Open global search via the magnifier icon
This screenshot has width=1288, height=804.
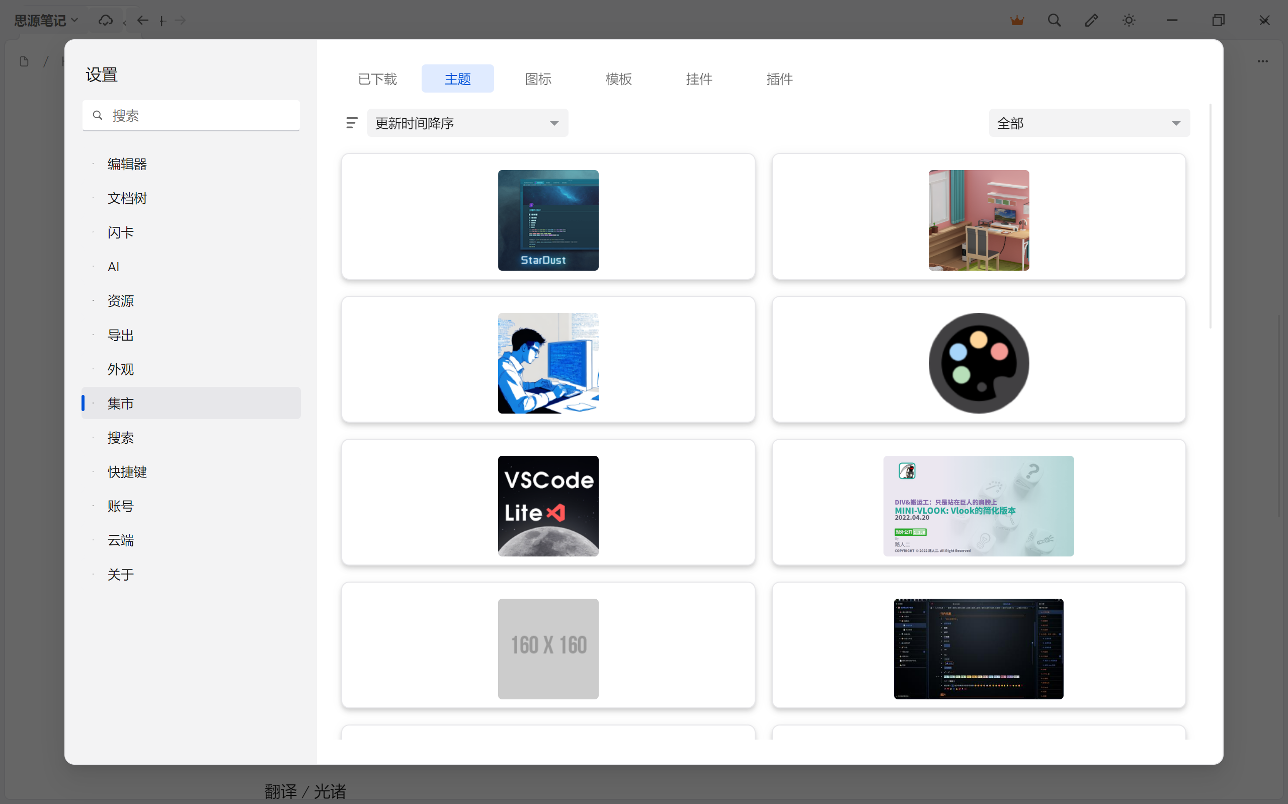pos(1054,20)
